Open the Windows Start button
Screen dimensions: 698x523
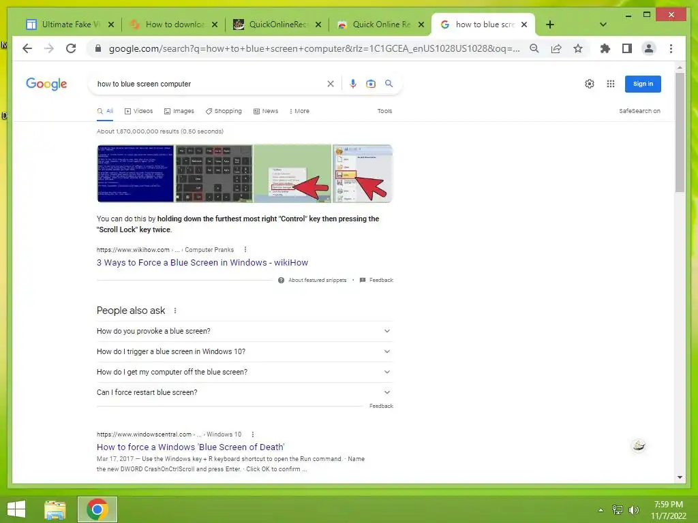pos(16,509)
